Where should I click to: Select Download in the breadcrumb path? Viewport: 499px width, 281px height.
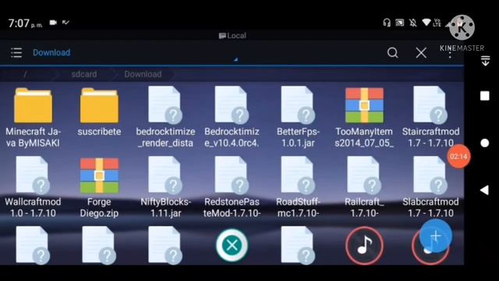(143, 74)
